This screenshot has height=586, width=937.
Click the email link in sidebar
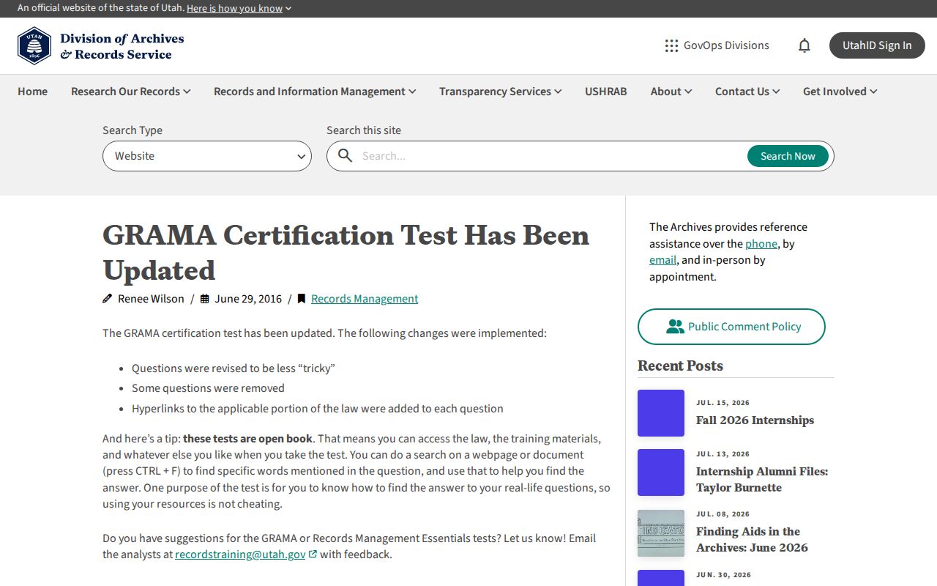pos(662,260)
